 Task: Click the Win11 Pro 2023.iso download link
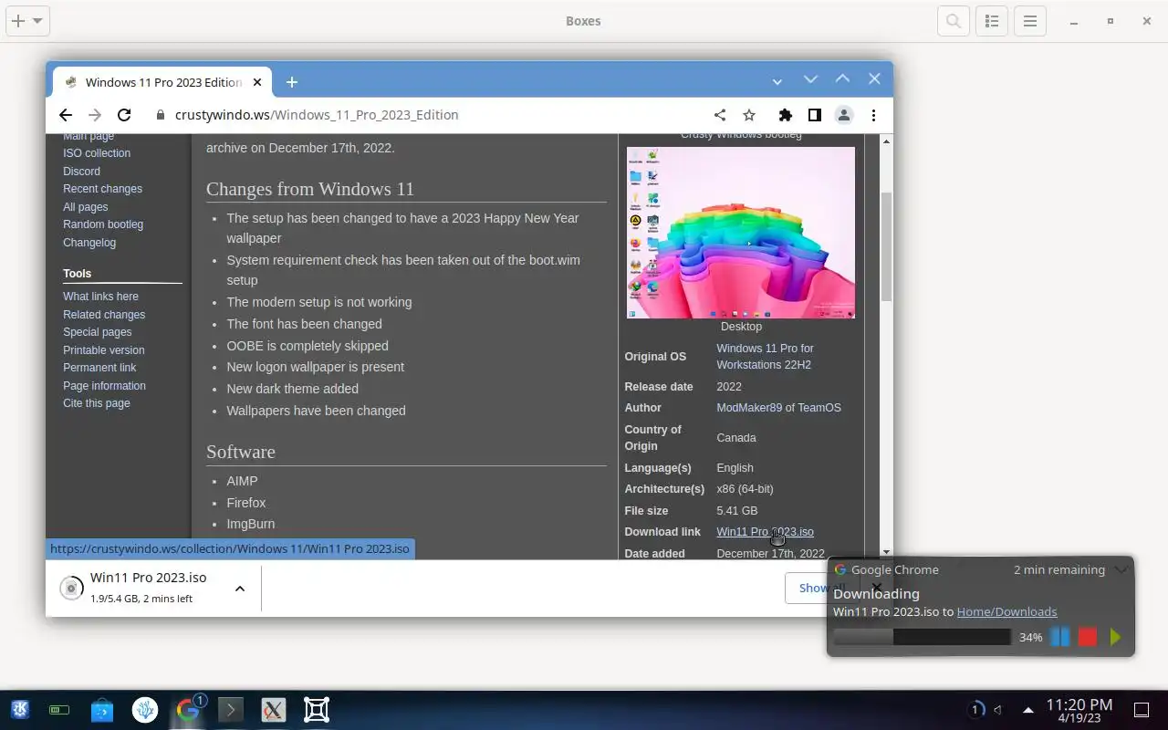[x=765, y=532]
